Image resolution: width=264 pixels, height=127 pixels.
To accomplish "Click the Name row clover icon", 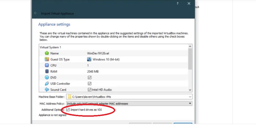I will 47,53.
